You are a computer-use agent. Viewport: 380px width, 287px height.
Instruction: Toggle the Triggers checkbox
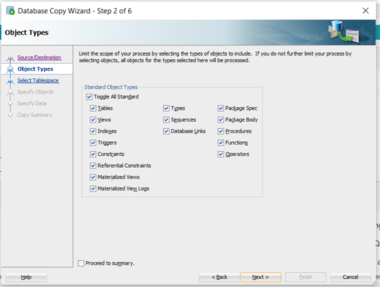click(93, 143)
